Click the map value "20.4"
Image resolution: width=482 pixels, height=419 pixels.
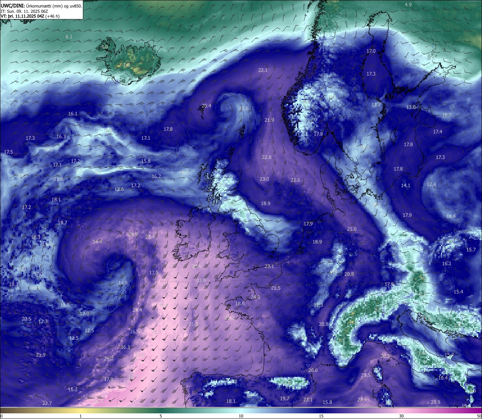coord(206,106)
